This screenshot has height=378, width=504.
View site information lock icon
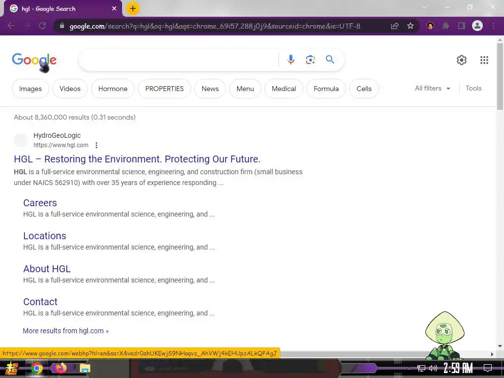(x=62, y=26)
